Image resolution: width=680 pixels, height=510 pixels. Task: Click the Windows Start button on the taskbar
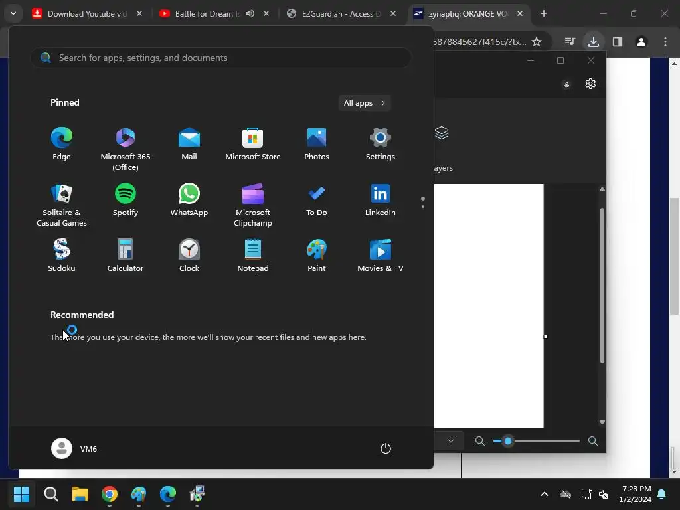point(21,494)
